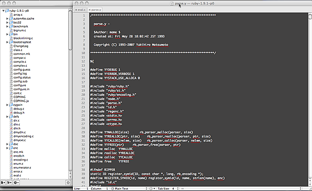The image size is (312, 191).
Task: Click the project drawer vertical scrollbar thumb
Action: pyautogui.click(x=70, y=30)
